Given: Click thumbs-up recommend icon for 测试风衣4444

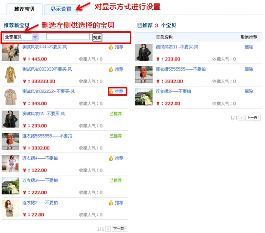Looking at the screenshot, I should coord(111,47).
